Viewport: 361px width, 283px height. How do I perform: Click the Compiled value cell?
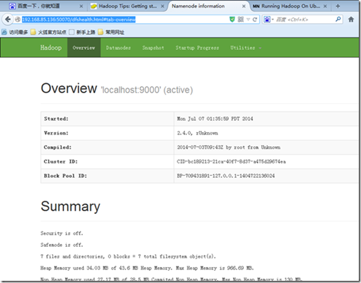(266, 147)
